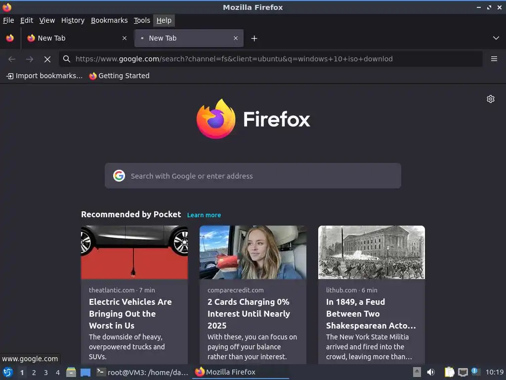Open the Edit menu
The image size is (506, 380).
coord(27,20)
